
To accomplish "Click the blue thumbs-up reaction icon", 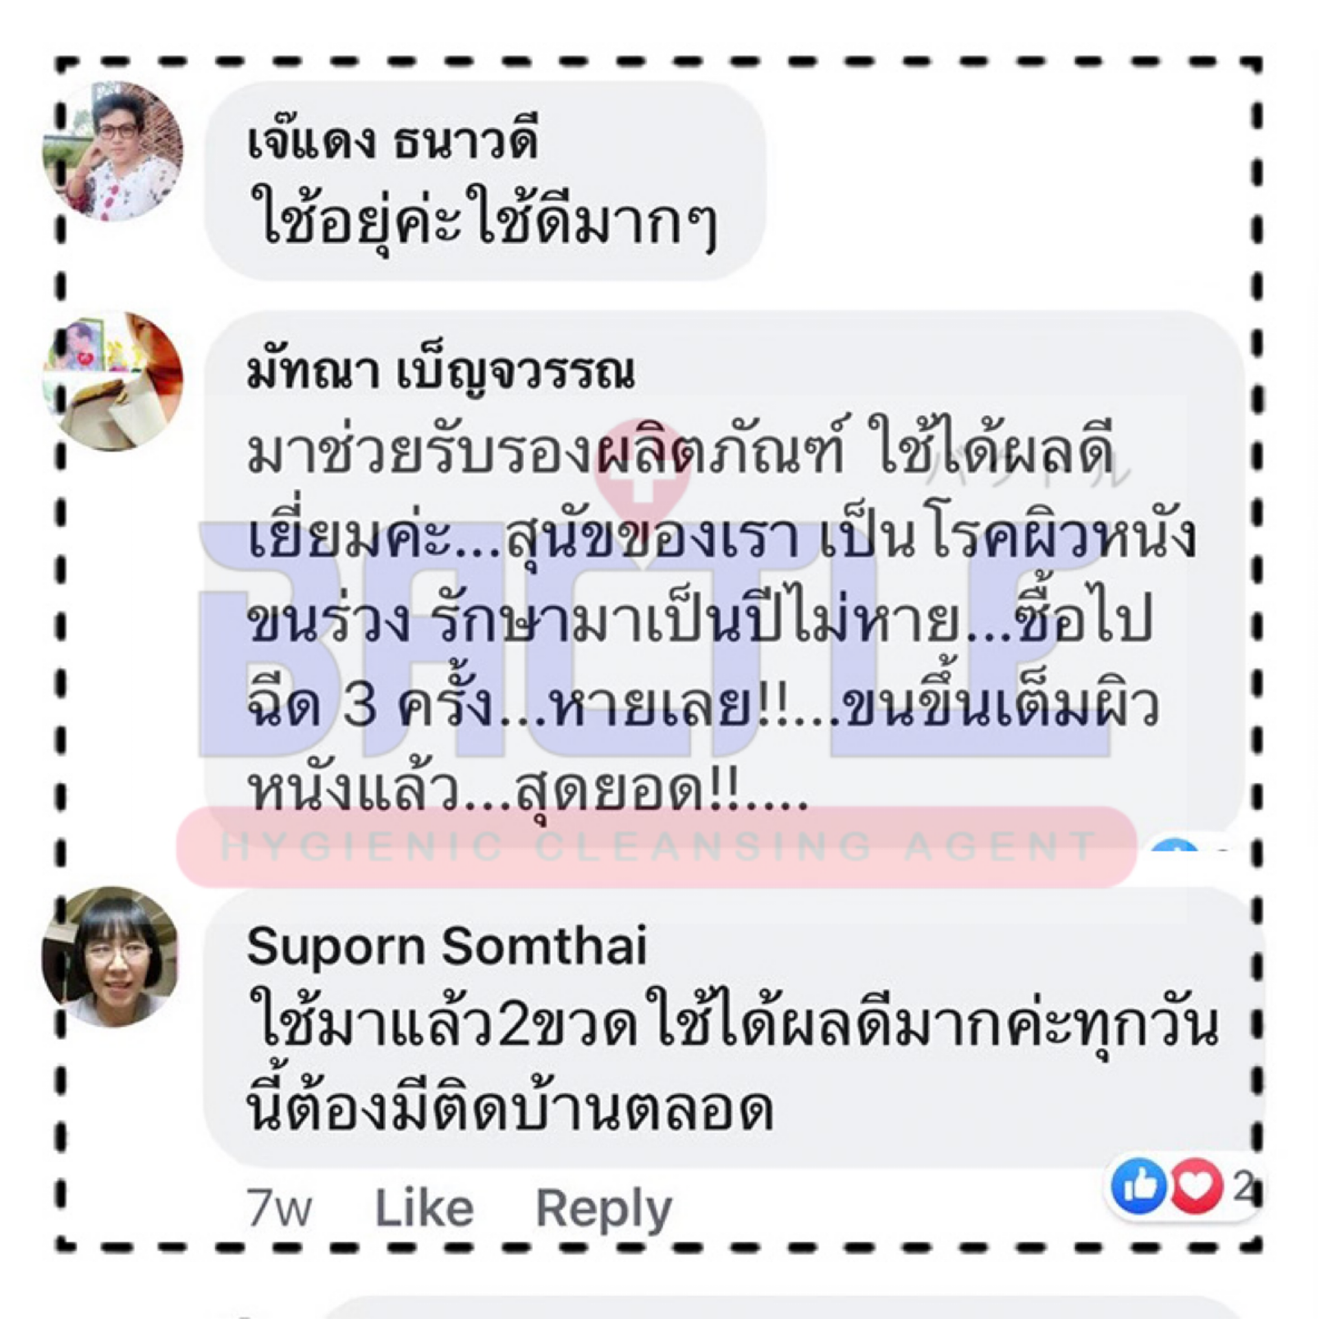I will [x=1138, y=1186].
